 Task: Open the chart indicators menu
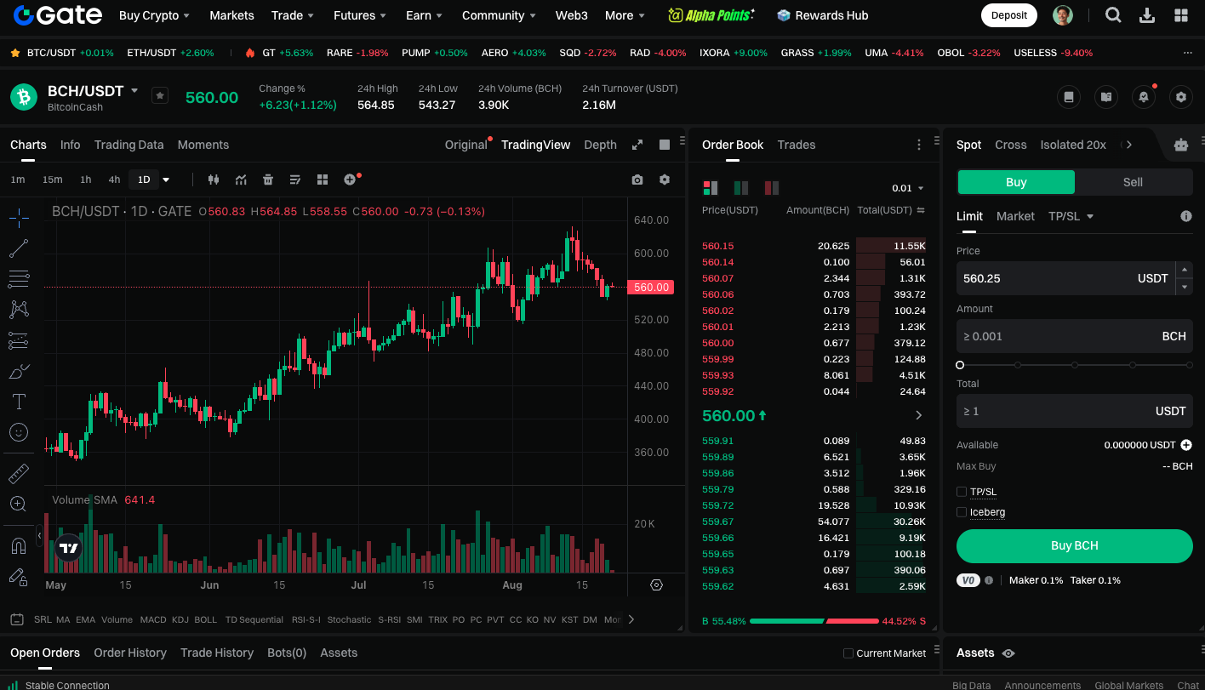[x=241, y=180]
